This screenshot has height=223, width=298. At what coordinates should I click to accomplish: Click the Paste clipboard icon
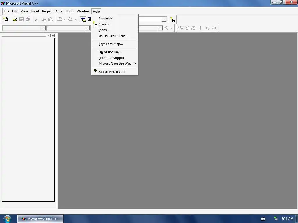tap(50, 19)
